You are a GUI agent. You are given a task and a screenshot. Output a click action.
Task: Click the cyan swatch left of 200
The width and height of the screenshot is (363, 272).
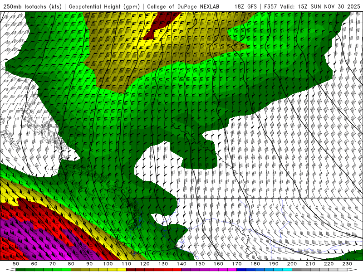point(287,270)
